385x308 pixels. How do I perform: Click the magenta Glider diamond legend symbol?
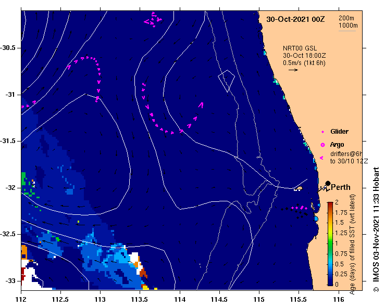[x=322, y=132]
